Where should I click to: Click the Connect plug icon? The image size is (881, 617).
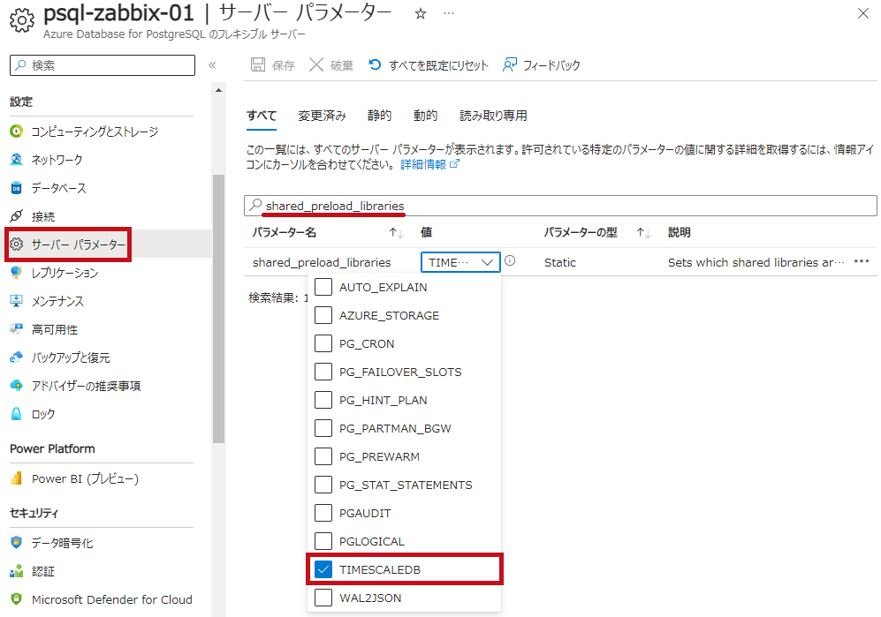click(16, 216)
